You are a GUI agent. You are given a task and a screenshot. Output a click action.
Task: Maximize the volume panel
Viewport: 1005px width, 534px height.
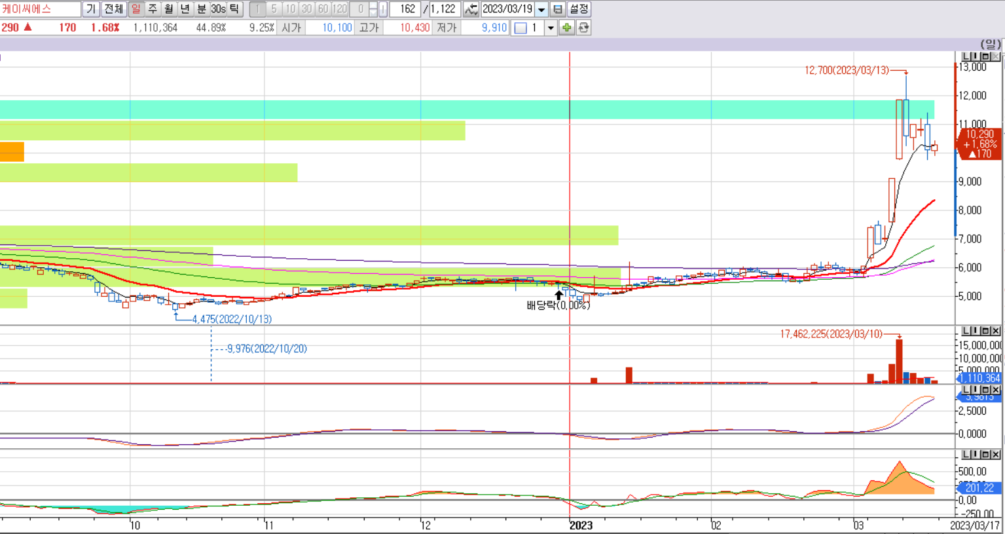click(985, 331)
